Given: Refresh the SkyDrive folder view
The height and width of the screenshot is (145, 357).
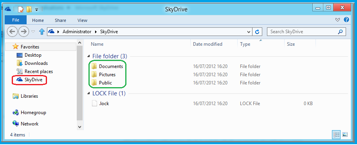Looking at the screenshot, I should coord(257,32).
